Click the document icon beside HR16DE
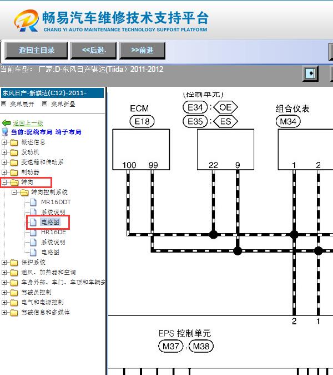This screenshot has width=333, height=375. pos(33,233)
